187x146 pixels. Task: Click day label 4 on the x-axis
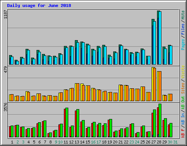[28, 142]
